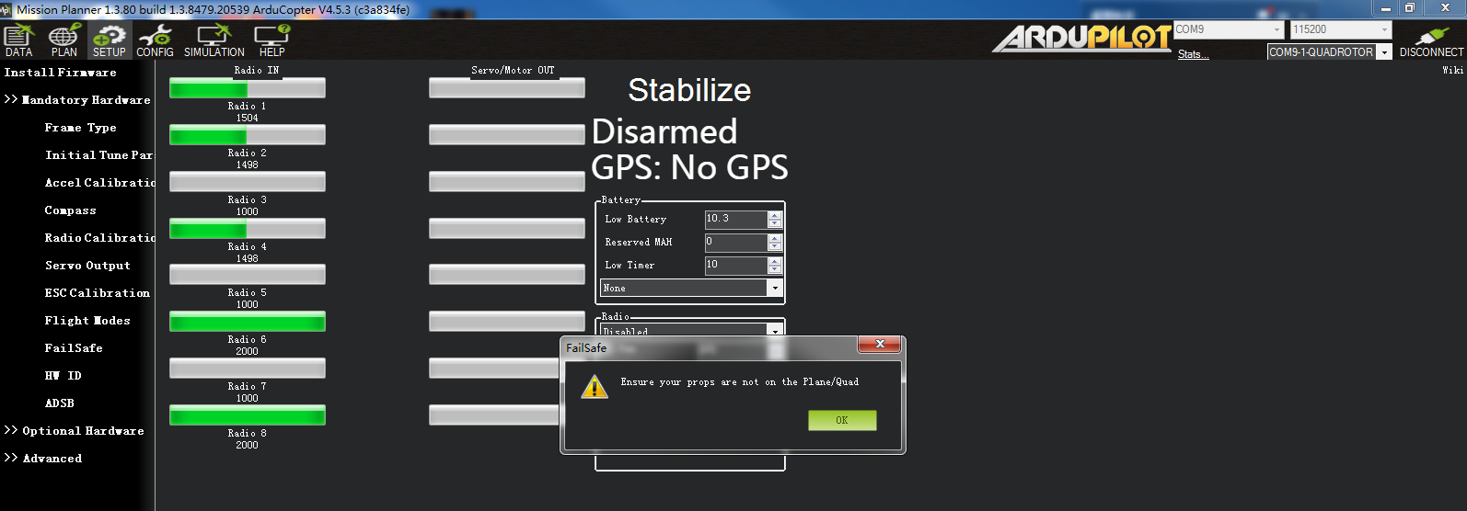Open the HELP monitor icon

[x=271, y=40]
